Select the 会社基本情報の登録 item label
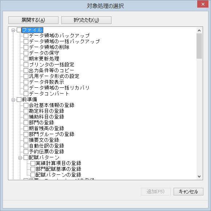Viewport: 211px width, 211px height. coord(52,105)
